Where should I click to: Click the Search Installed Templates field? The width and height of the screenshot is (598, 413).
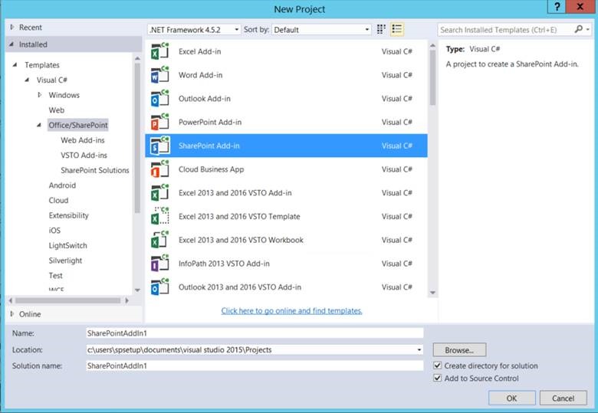click(506, 29)
